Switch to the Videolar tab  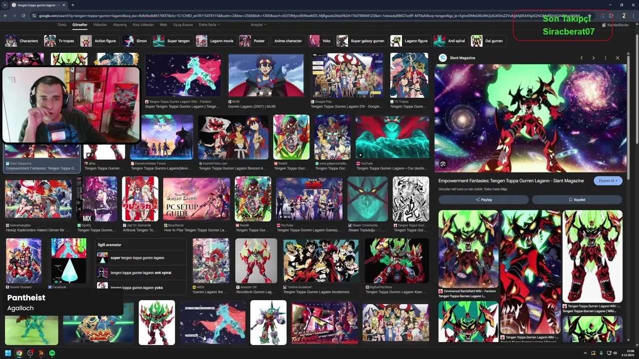(100, 24)
